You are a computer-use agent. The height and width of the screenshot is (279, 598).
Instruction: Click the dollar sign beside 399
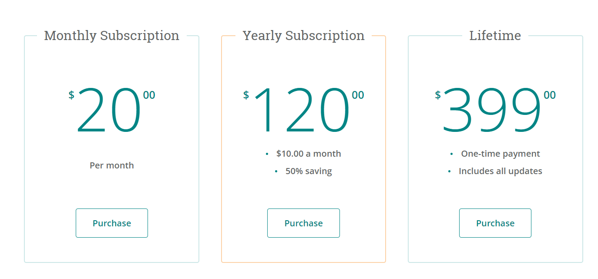438,95
